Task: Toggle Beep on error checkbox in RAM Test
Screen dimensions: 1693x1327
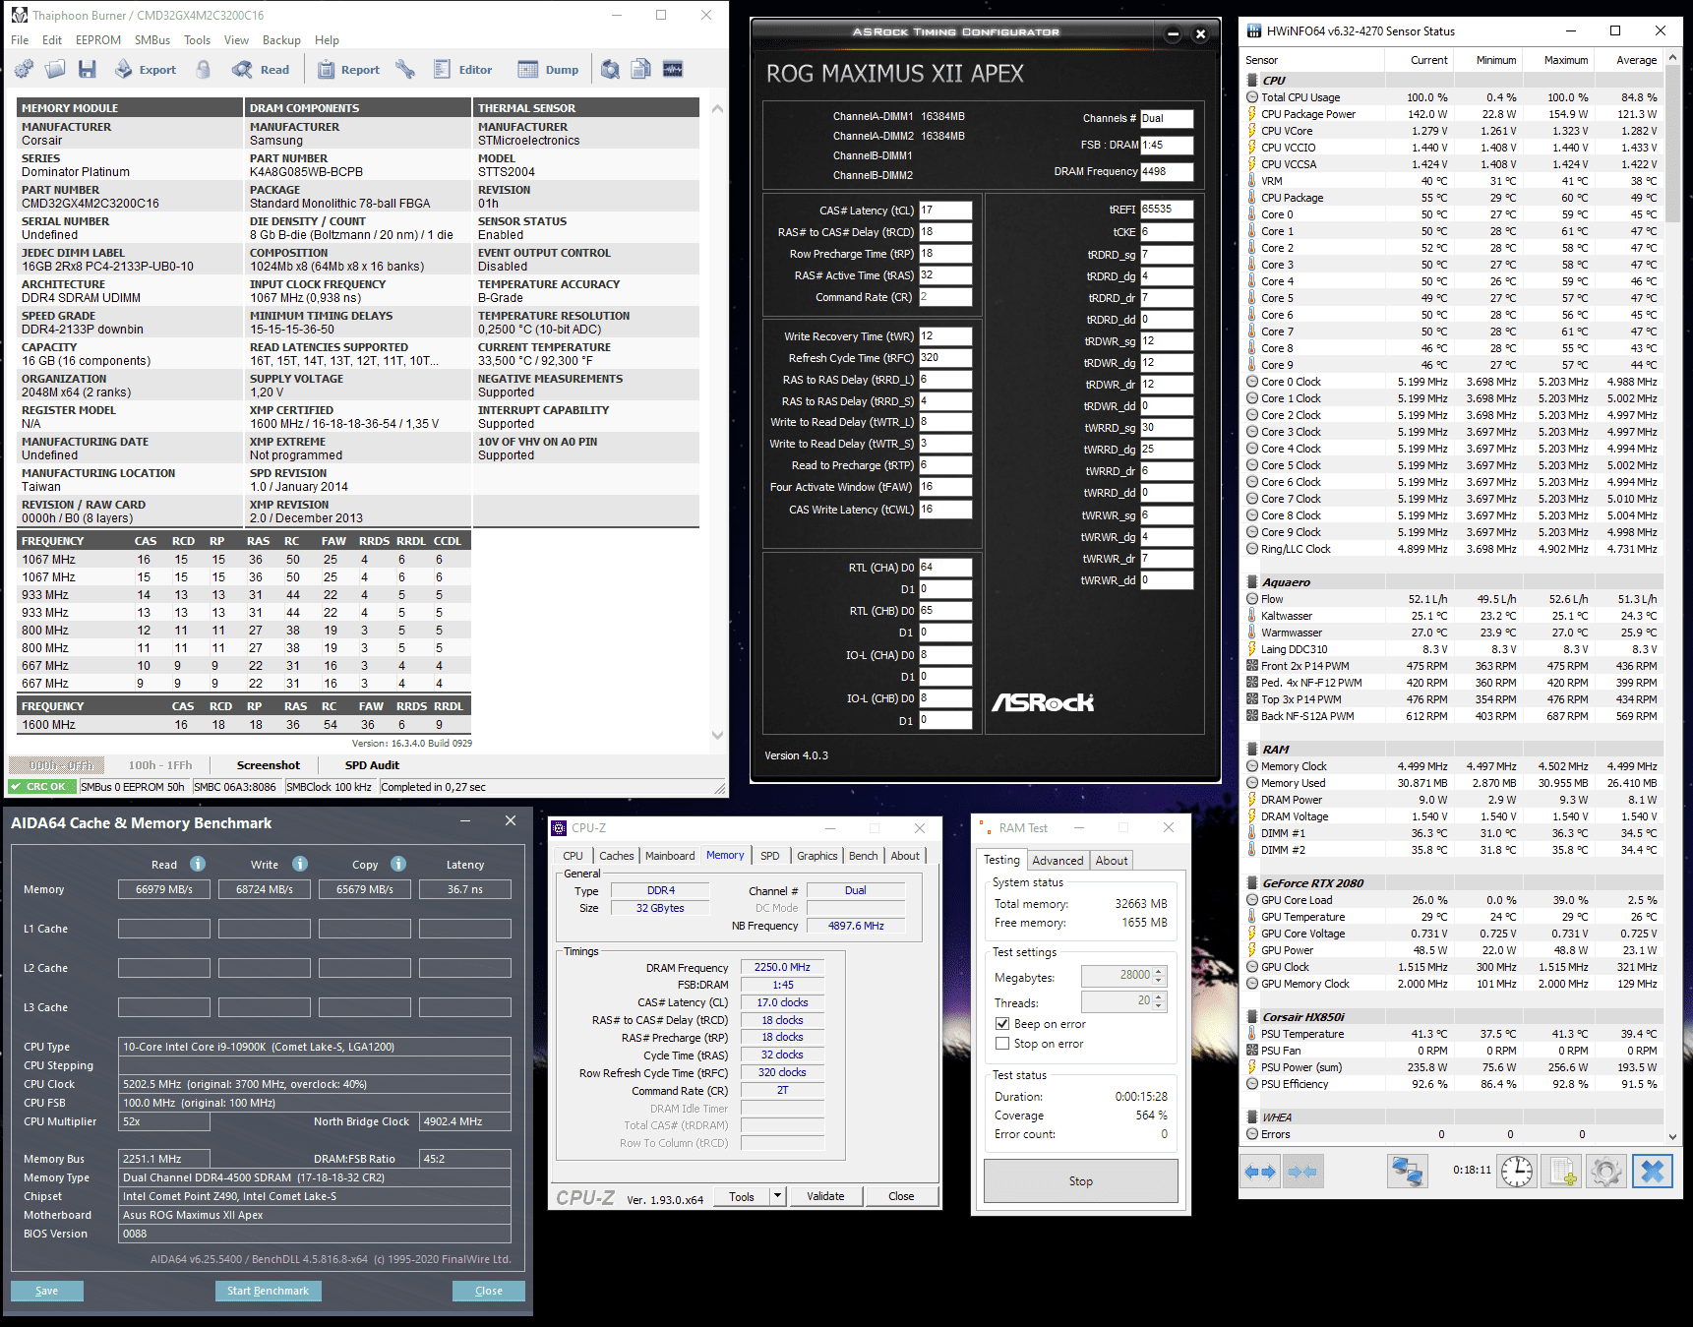Action: click(1002, 1024)
